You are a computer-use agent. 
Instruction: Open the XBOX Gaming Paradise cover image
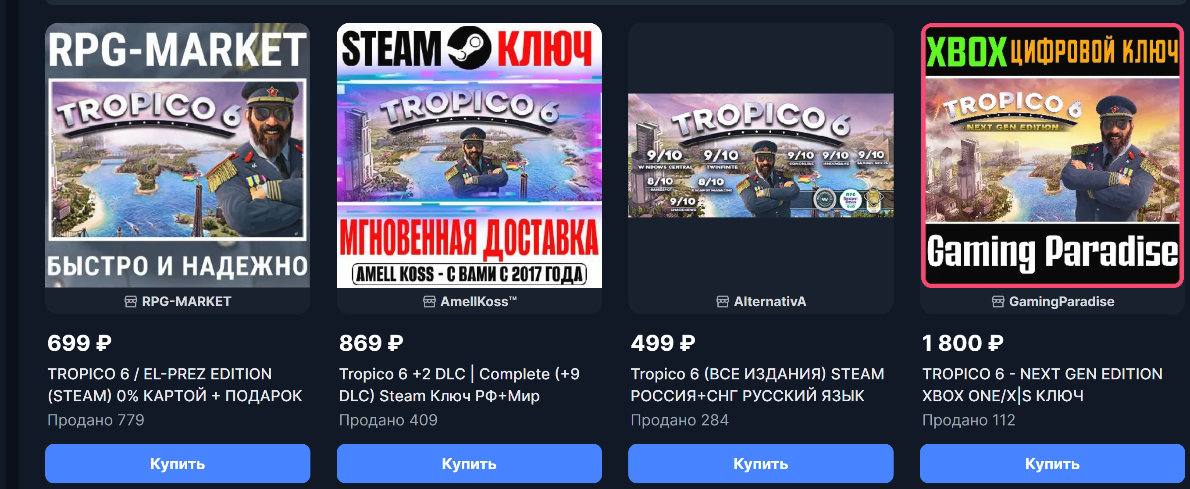point(1052,155)
